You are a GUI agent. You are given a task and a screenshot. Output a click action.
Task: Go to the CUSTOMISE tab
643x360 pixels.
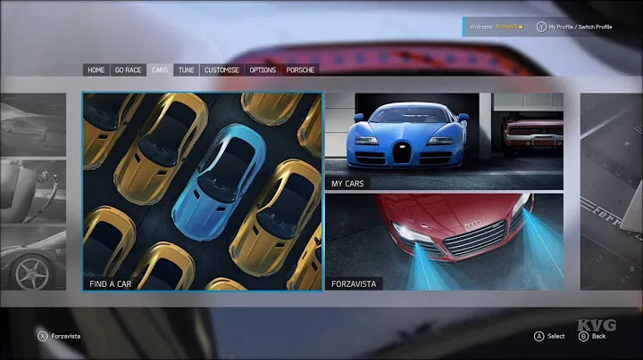pos(221,70)
